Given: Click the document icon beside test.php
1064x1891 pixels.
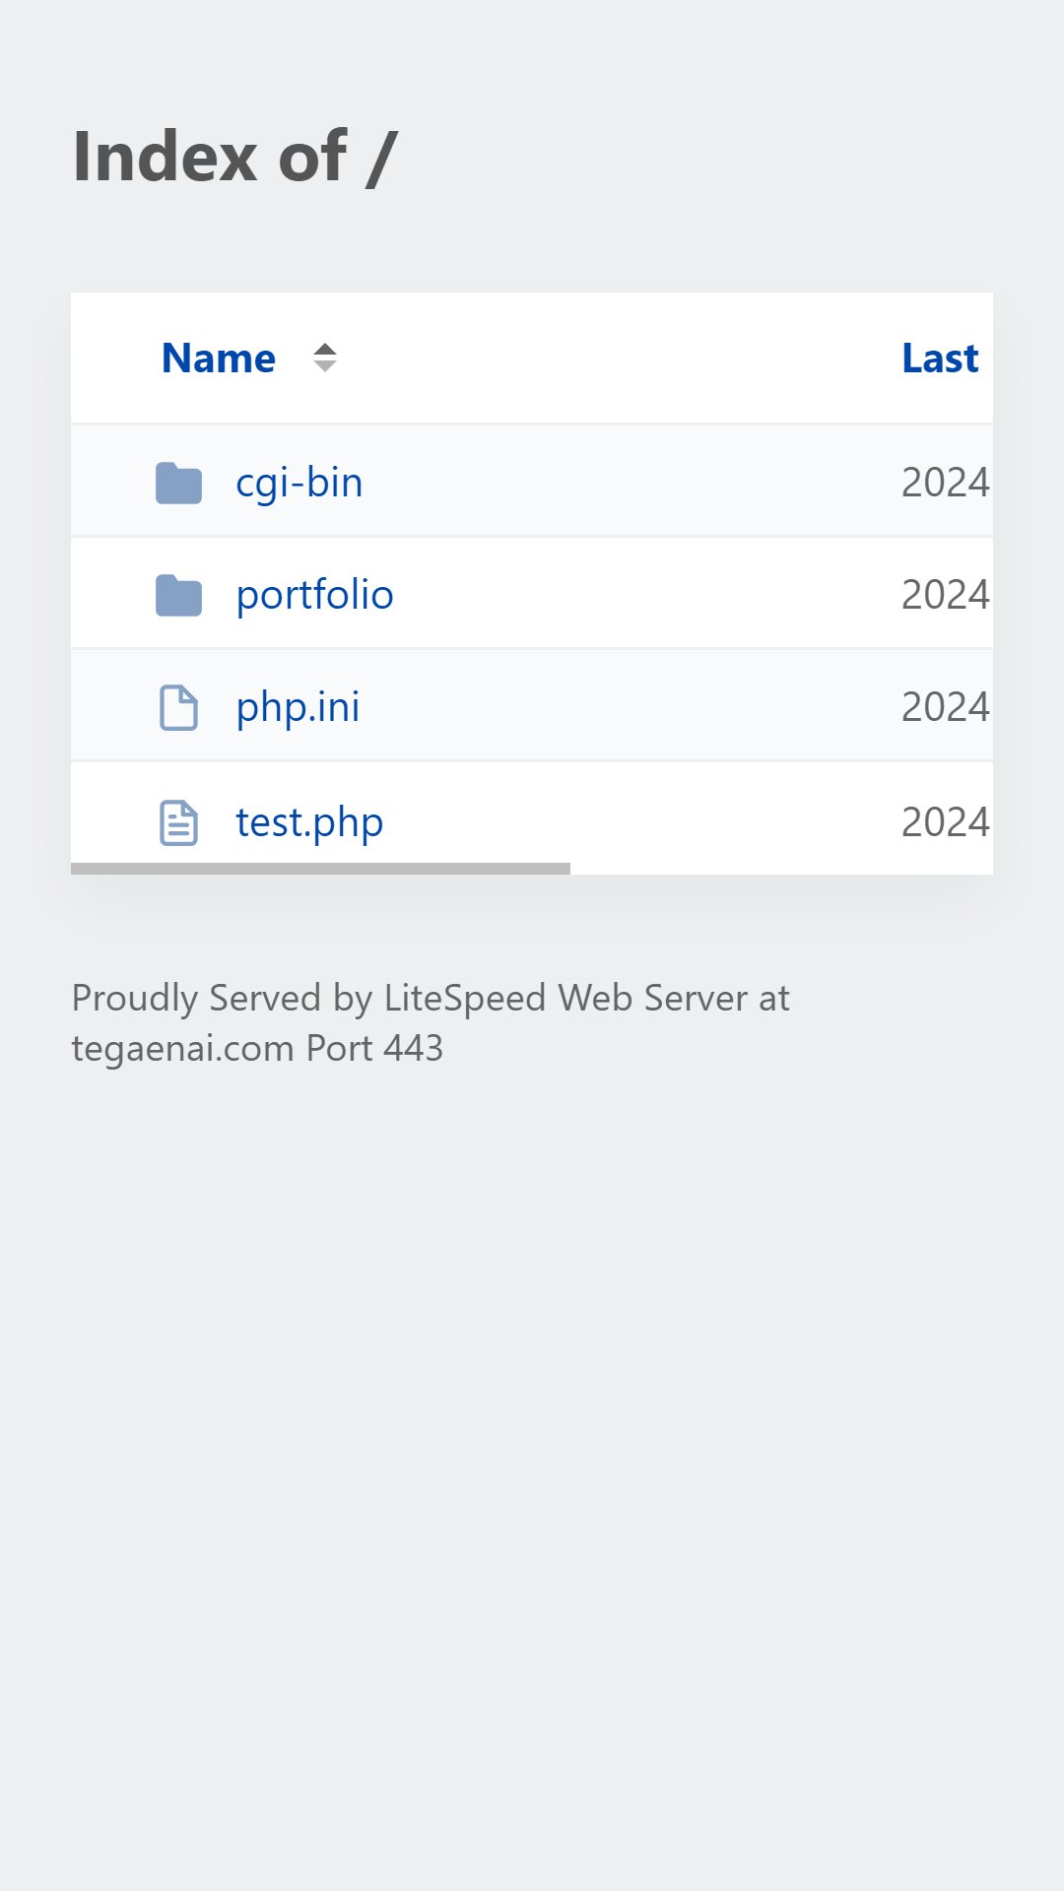Looking at the screenshot, I should pos(178,822).
